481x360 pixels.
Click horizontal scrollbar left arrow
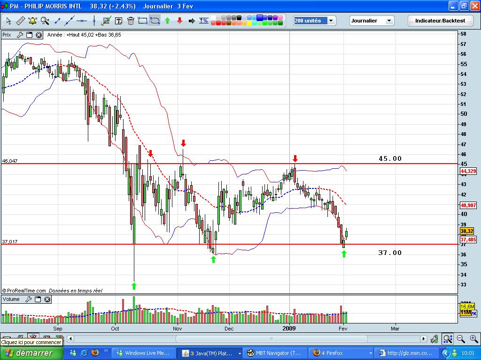tap(70, 338)
